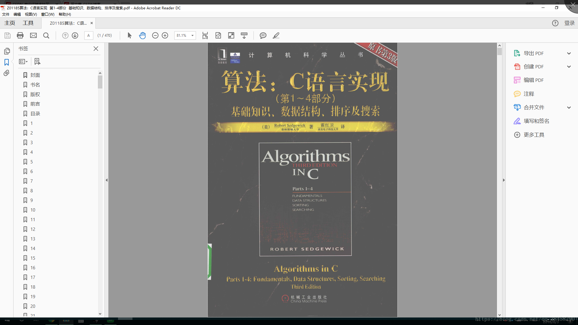Image resolution: width=578 pixels, height=325 pixels.
Task: Collapse the left navigation pane arrow
Action: click(107, 180)
